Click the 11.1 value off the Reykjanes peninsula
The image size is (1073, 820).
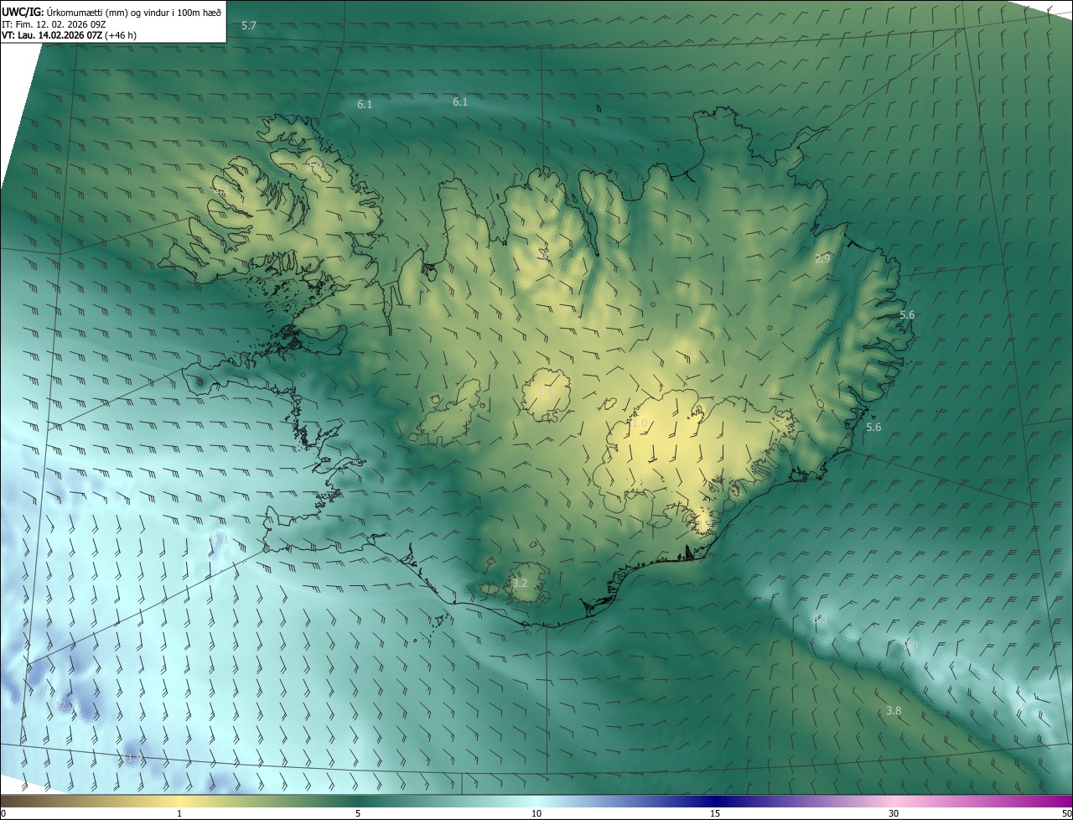click(220, 538)
